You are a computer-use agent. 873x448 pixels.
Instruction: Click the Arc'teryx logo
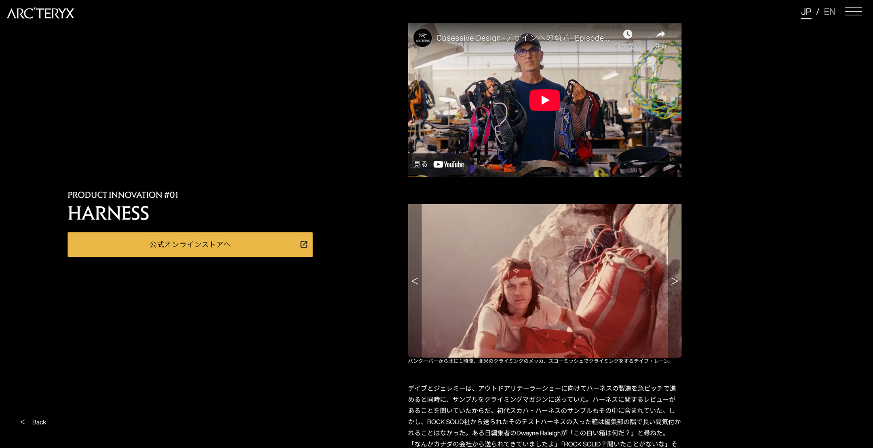pyautogui.click(x=40, y=13)
